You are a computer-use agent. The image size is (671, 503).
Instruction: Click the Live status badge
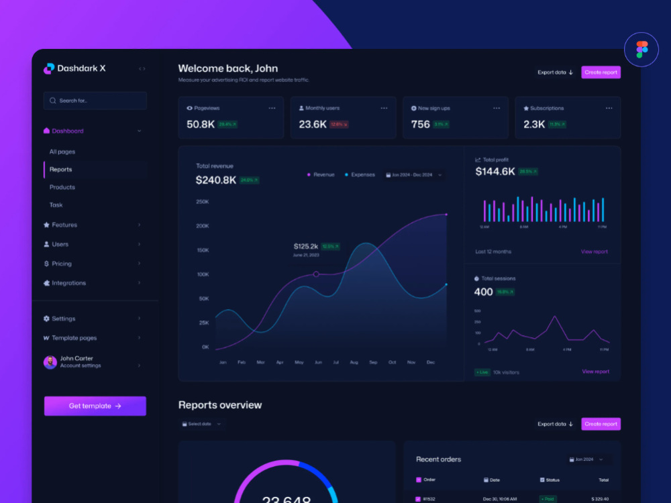[x=482, y=372]
